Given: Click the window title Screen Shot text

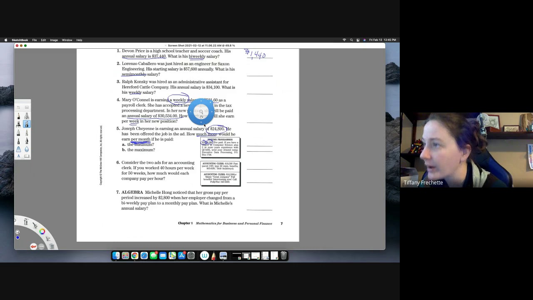Looking at the screenshot, I should pos(202,45).
